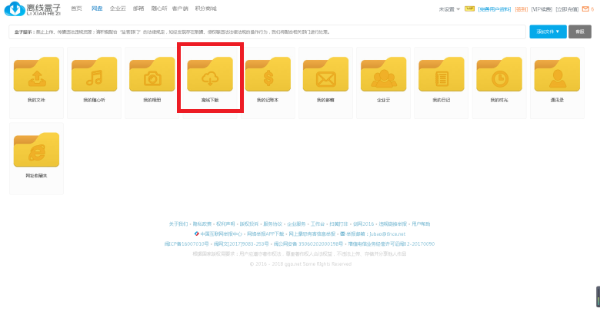
Task: Click the 离线盒子 logo
Action: click(33, 8)
